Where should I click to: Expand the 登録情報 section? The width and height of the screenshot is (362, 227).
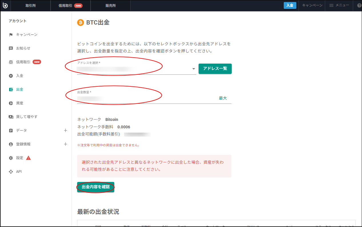(65, 144)
